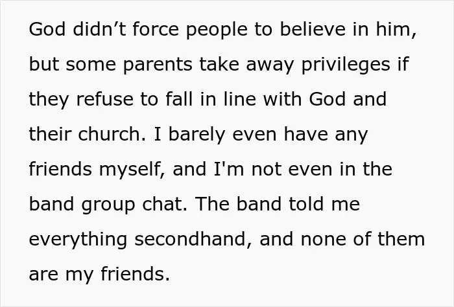Click on the word "believe"
Screen dimensions: 454x307
313,29
